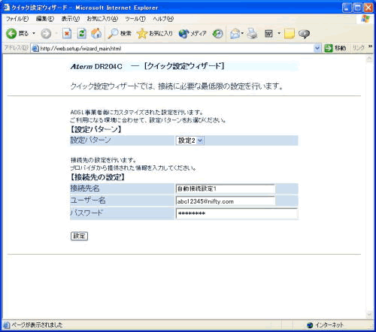Click status text ページが表示されました

37,325
